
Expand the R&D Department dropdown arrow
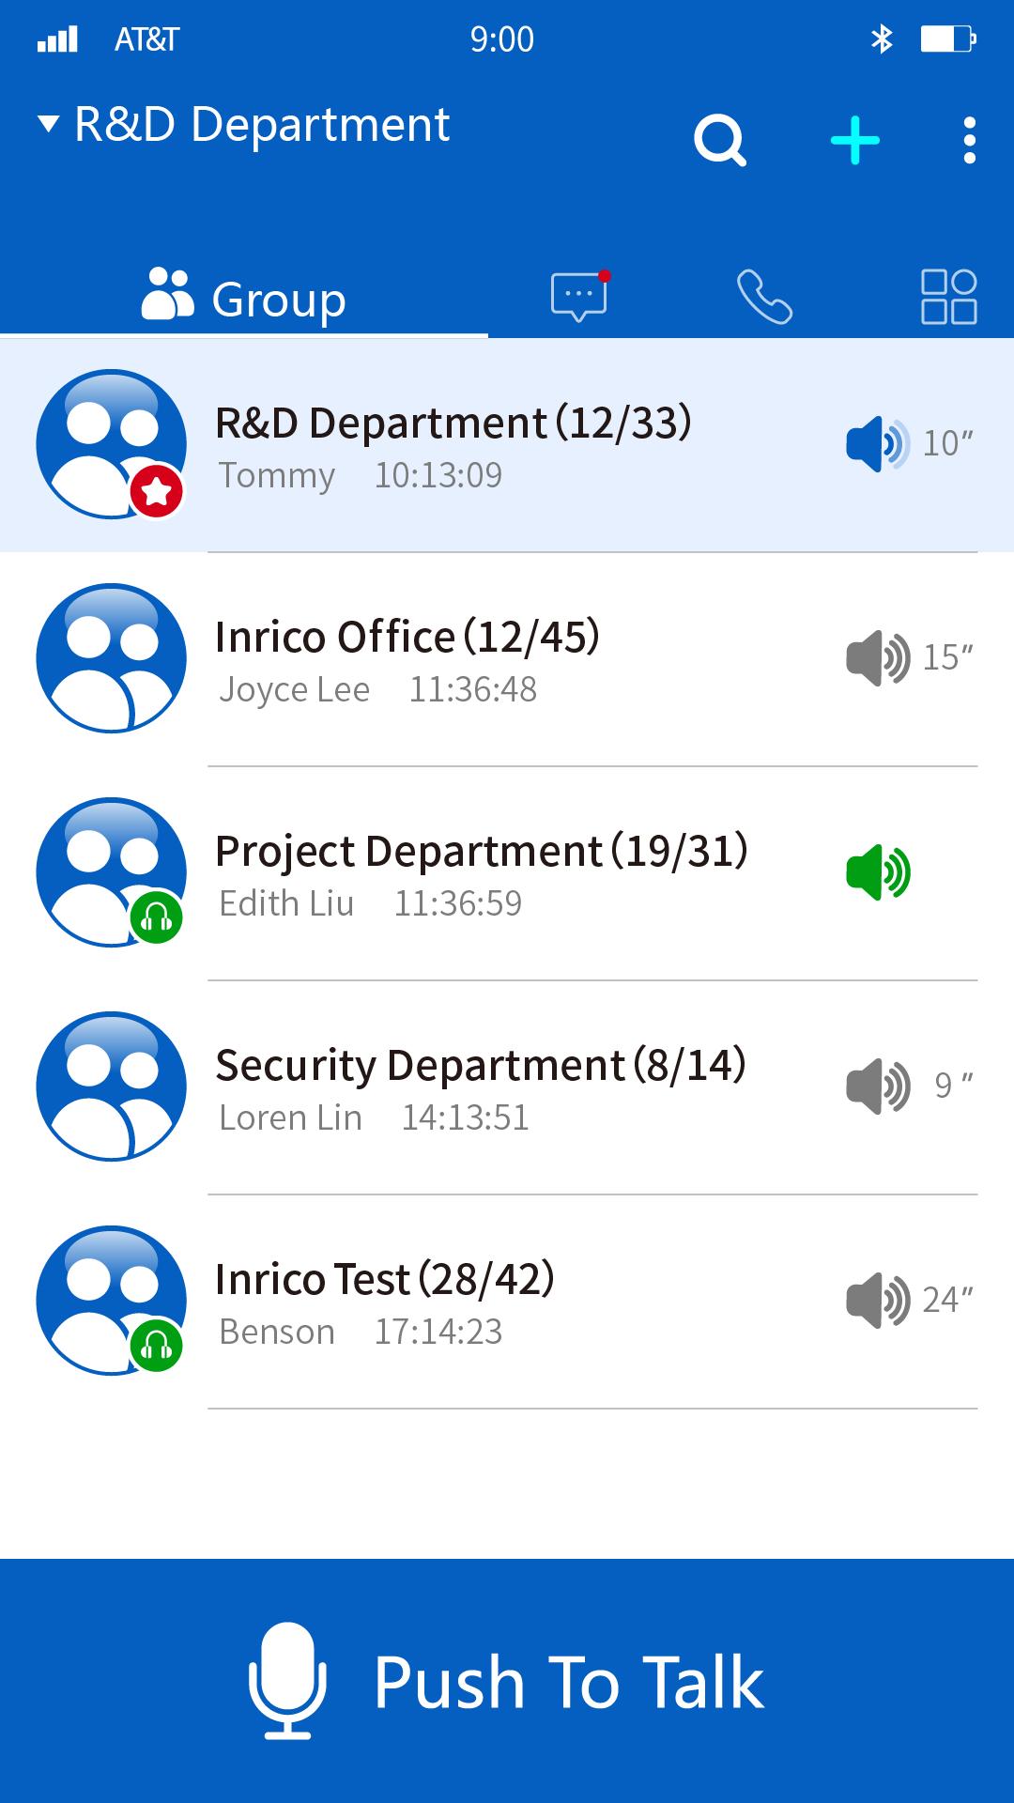[x=49, y=124]
